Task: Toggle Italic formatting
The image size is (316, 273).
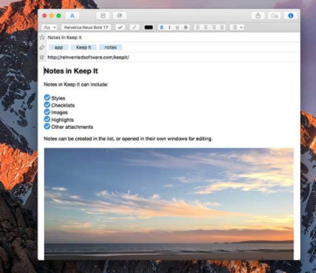Action: 170,28
